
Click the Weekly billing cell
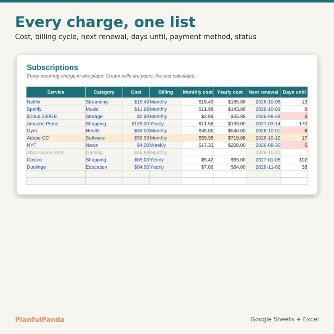click(x=166, y=145)
